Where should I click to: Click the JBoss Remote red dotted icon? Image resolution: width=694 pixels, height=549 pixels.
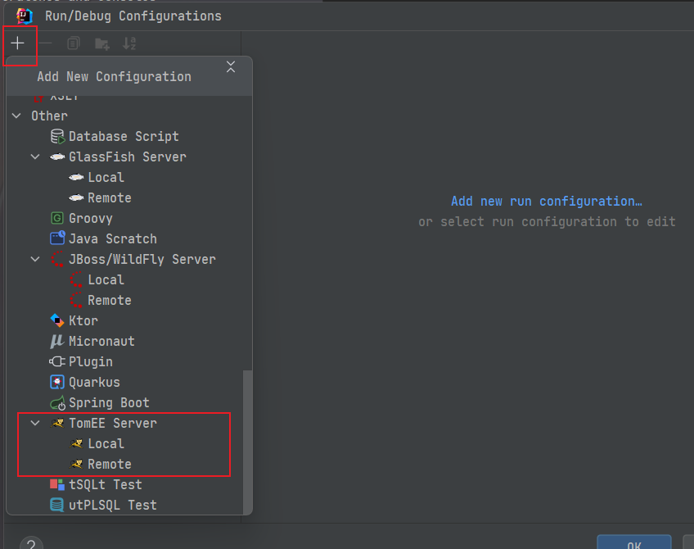click(76, 300)
